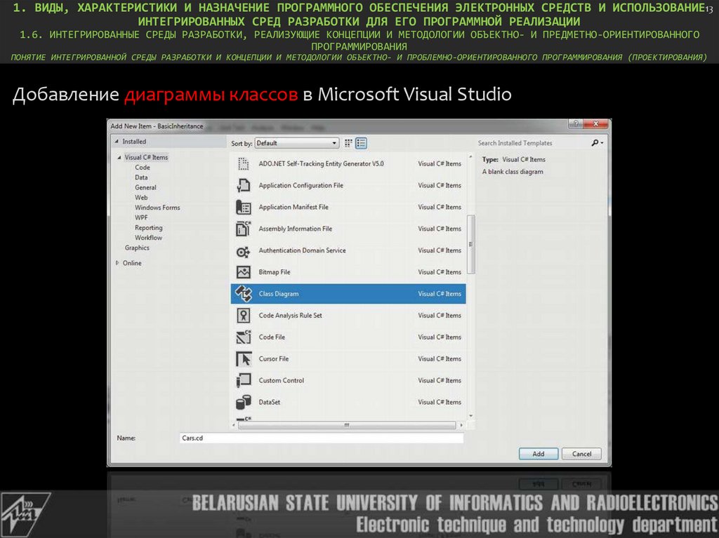Screen dimensions: 719x538
Task: Click the Code File icon
Action: pos(244,337)
